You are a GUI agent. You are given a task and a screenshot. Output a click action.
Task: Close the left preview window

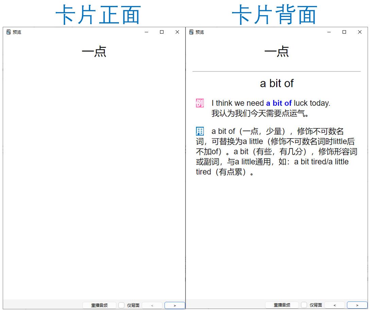(x=177, y=32)
